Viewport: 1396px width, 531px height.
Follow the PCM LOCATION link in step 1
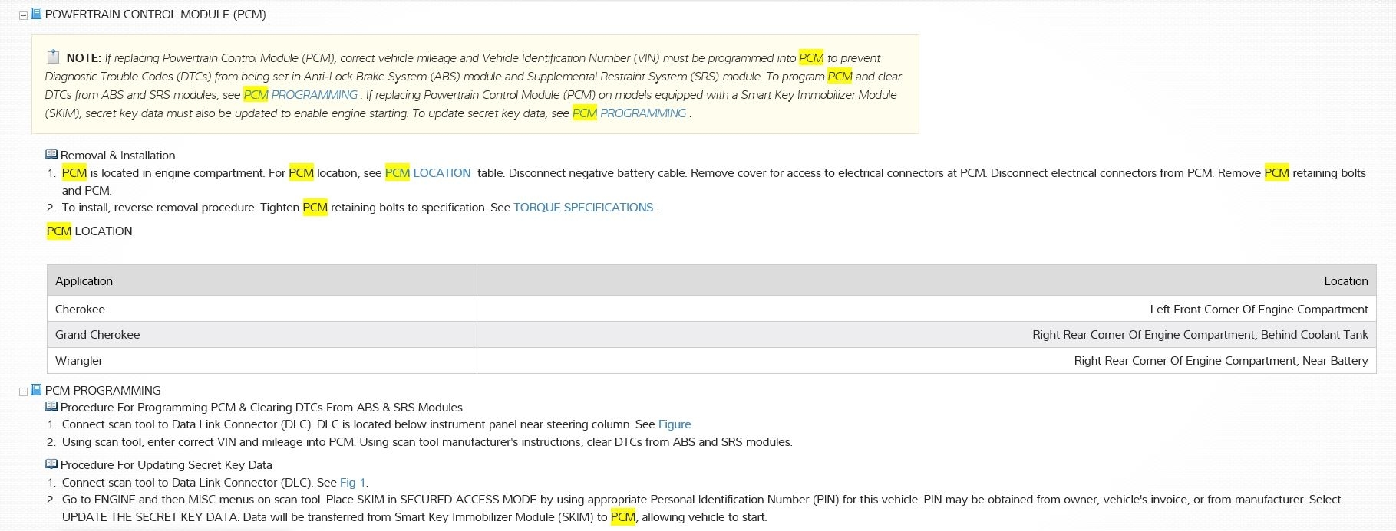tap(427, 173)
